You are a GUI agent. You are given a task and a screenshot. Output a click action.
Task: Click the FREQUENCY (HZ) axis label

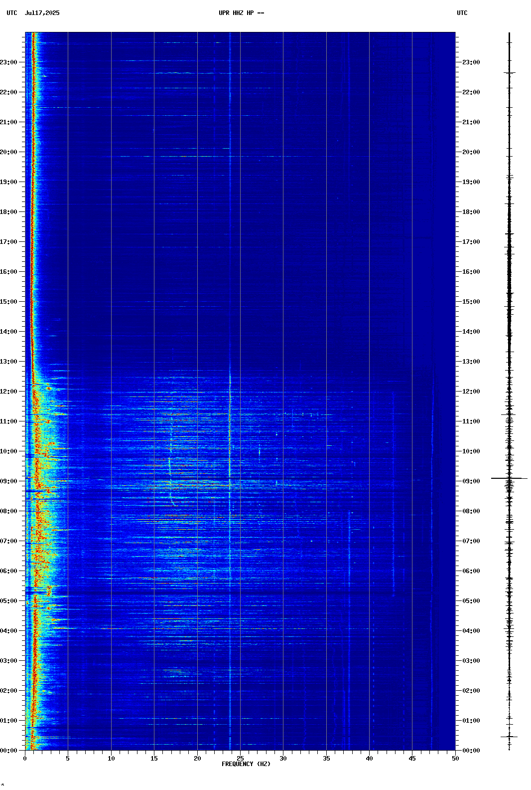[246, 764]
